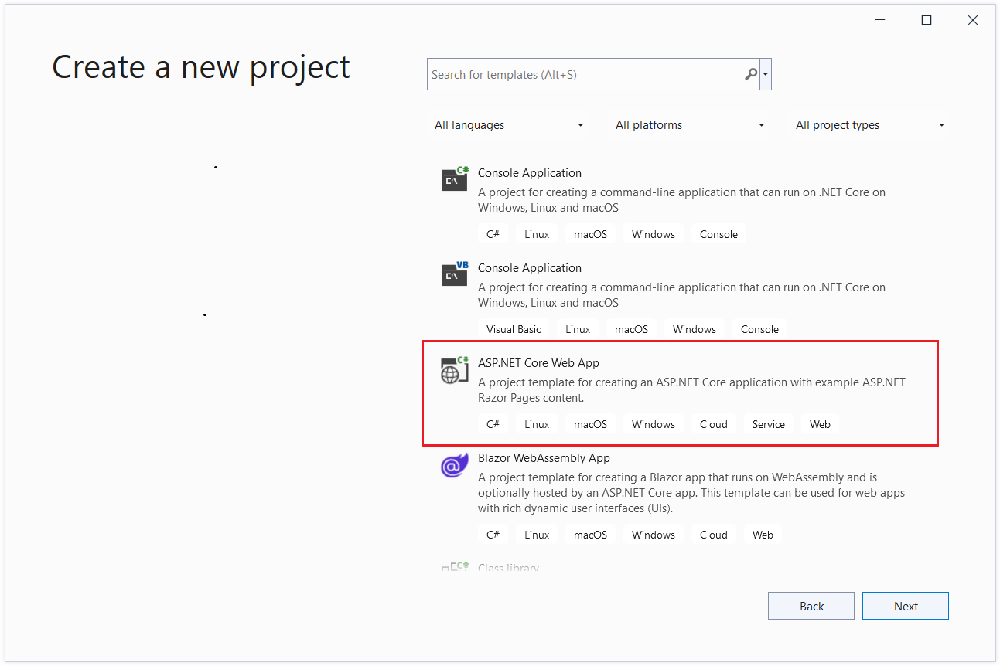This screenshot has height=666, width=1000.
Task: Click the Cloud tag on ASP.NET Core Web App
Action: pyautogui.click(x=712, y=423)
